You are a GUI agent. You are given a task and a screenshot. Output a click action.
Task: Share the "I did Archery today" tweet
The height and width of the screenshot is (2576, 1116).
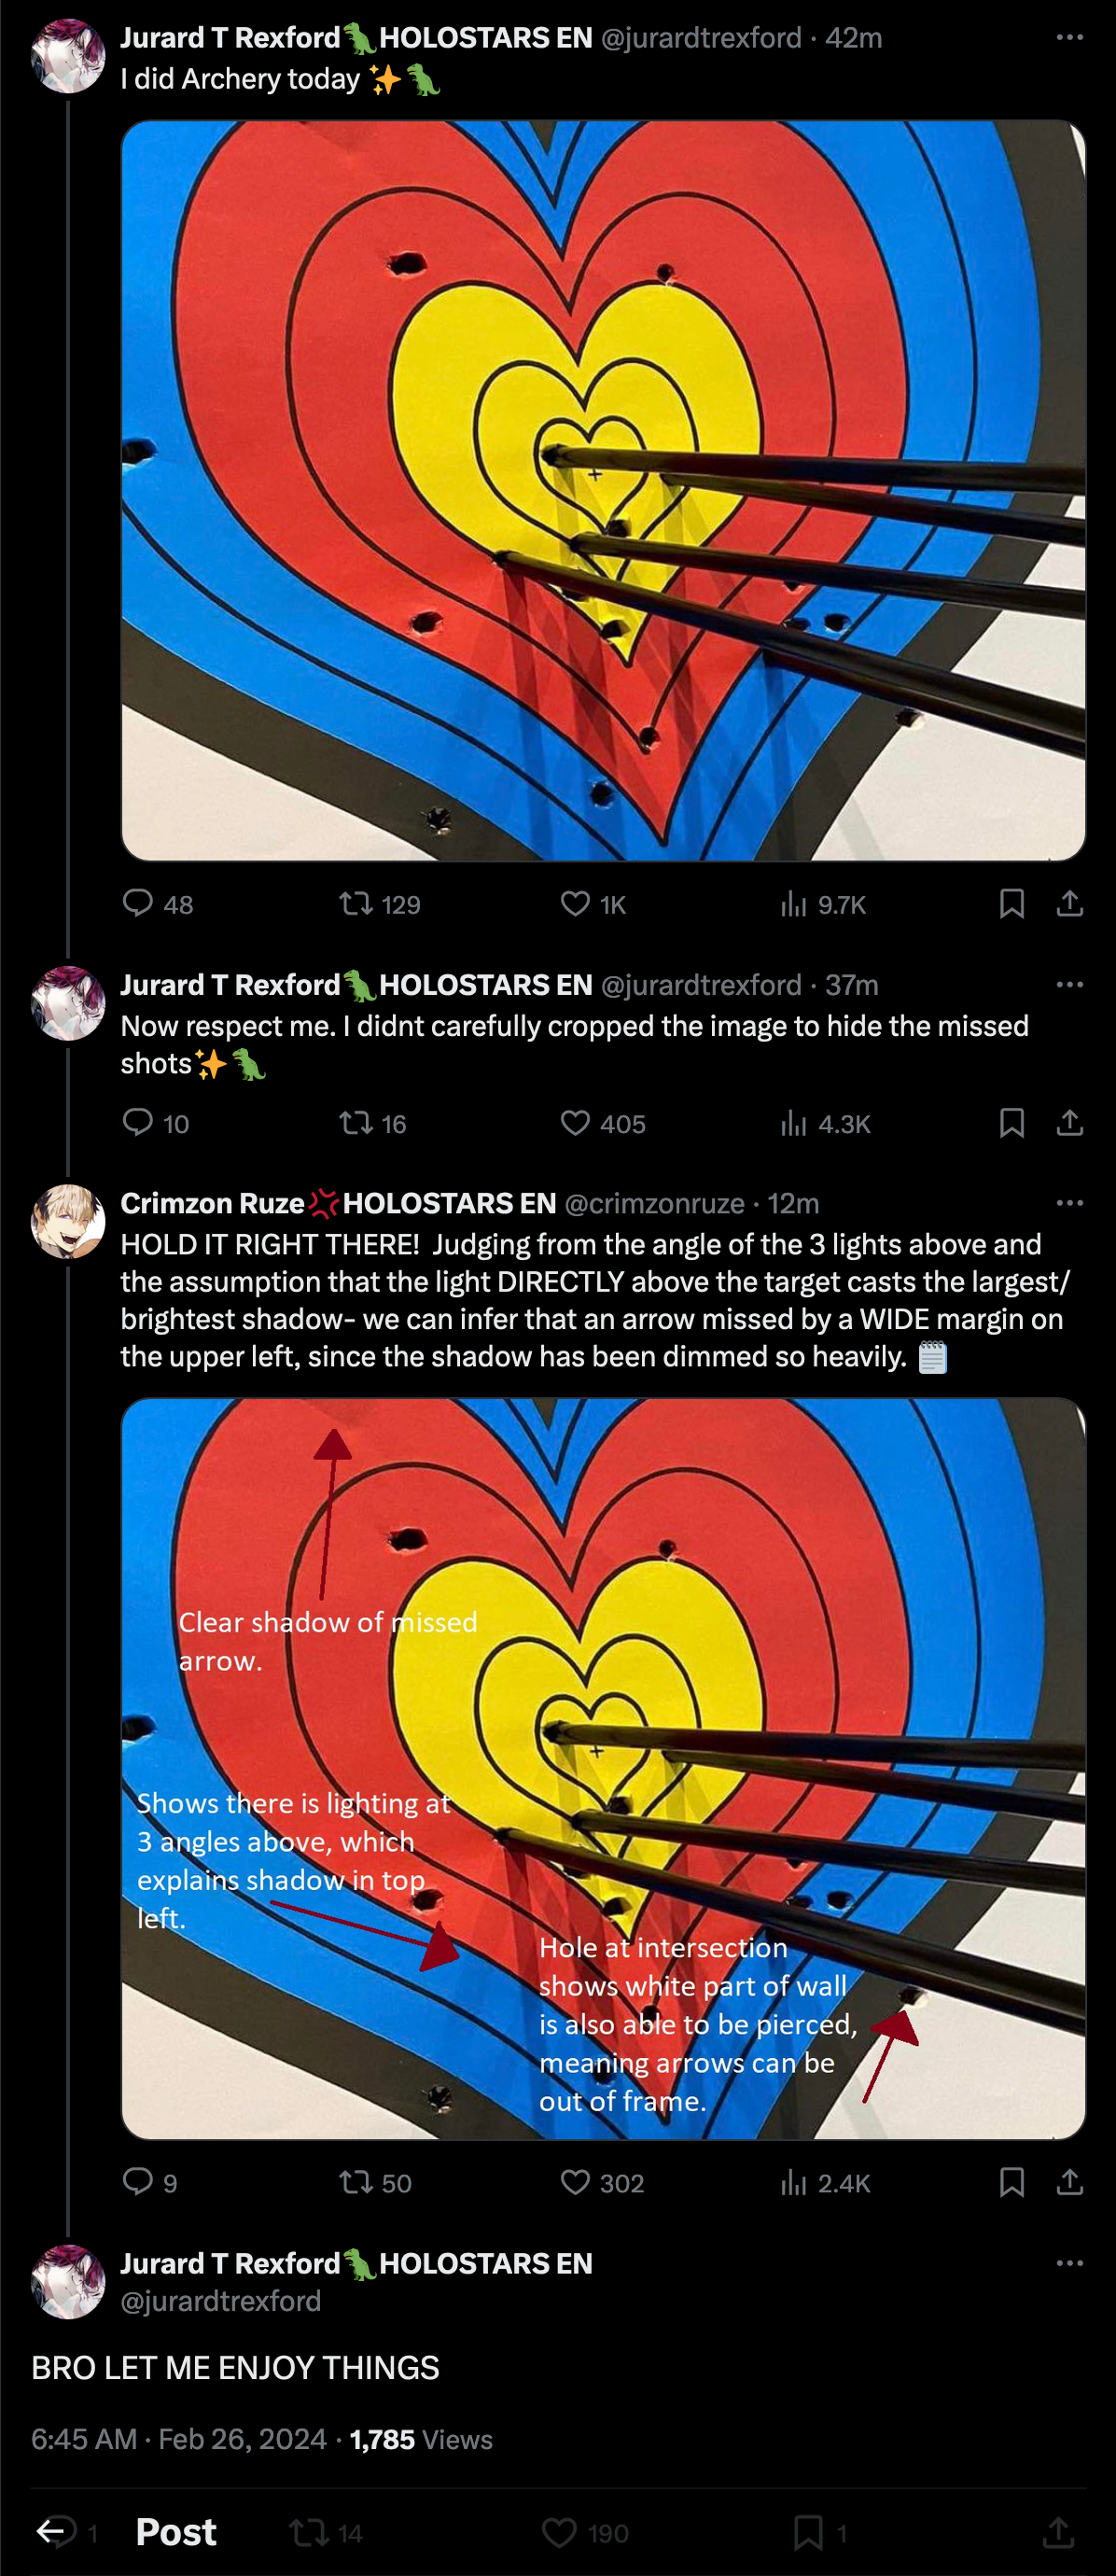pyautogui.click(x=1069, y=903)
